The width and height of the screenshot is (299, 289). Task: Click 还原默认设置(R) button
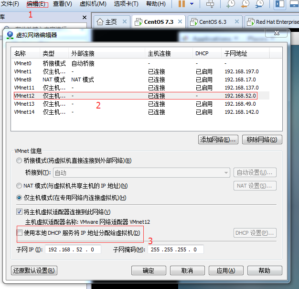(34, 270)
